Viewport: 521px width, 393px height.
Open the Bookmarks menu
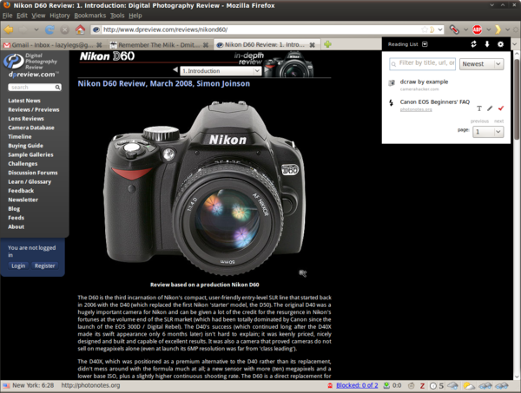[89, 16]
